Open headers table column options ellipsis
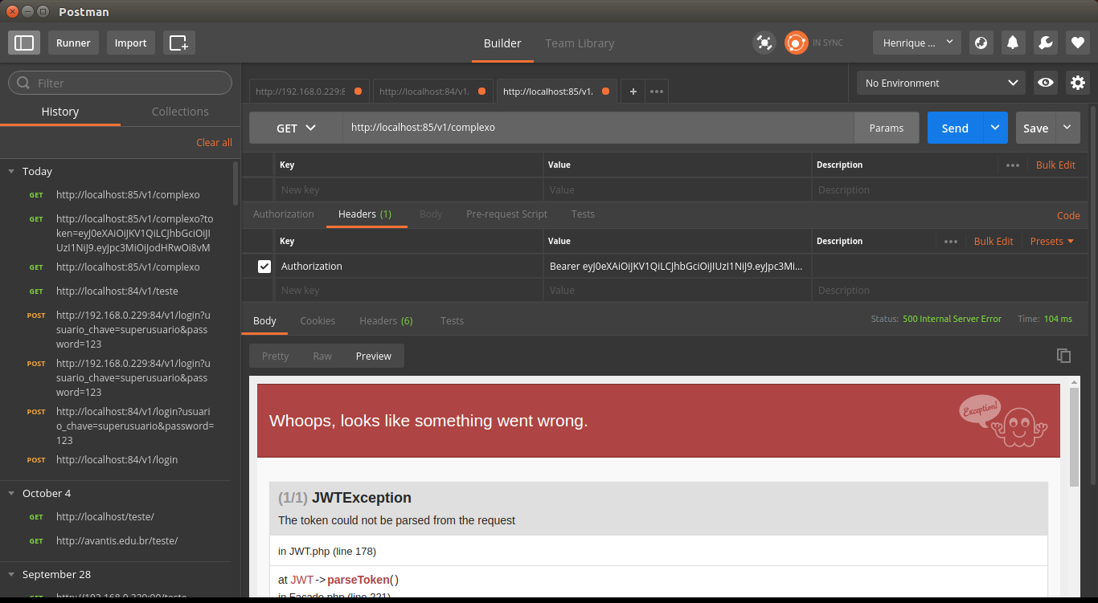 point(951,241)
